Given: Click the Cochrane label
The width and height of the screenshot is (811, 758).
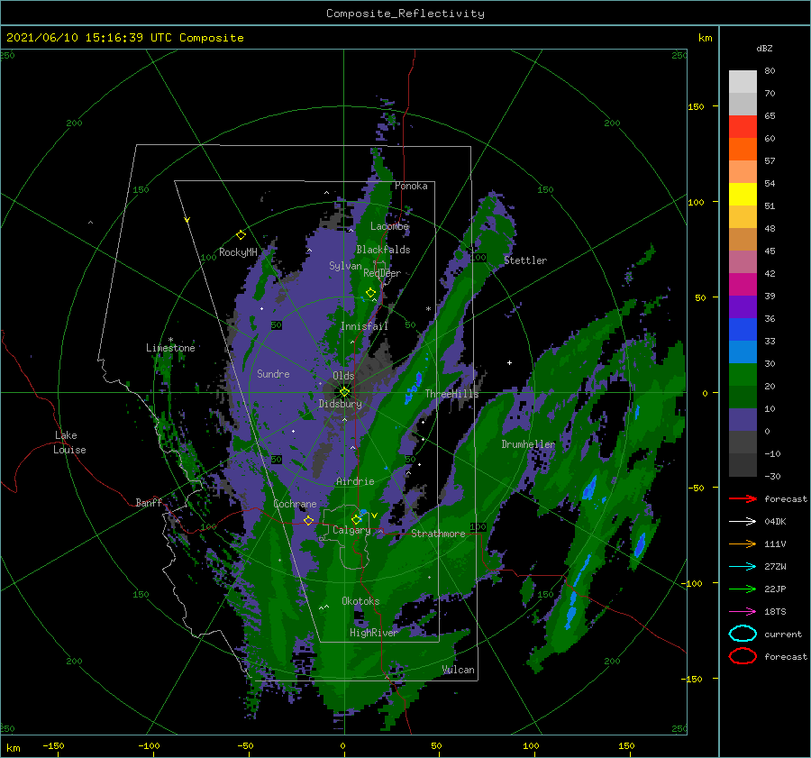Looking at the screenshot, I should pyautogui.click(x=295, y=504).
